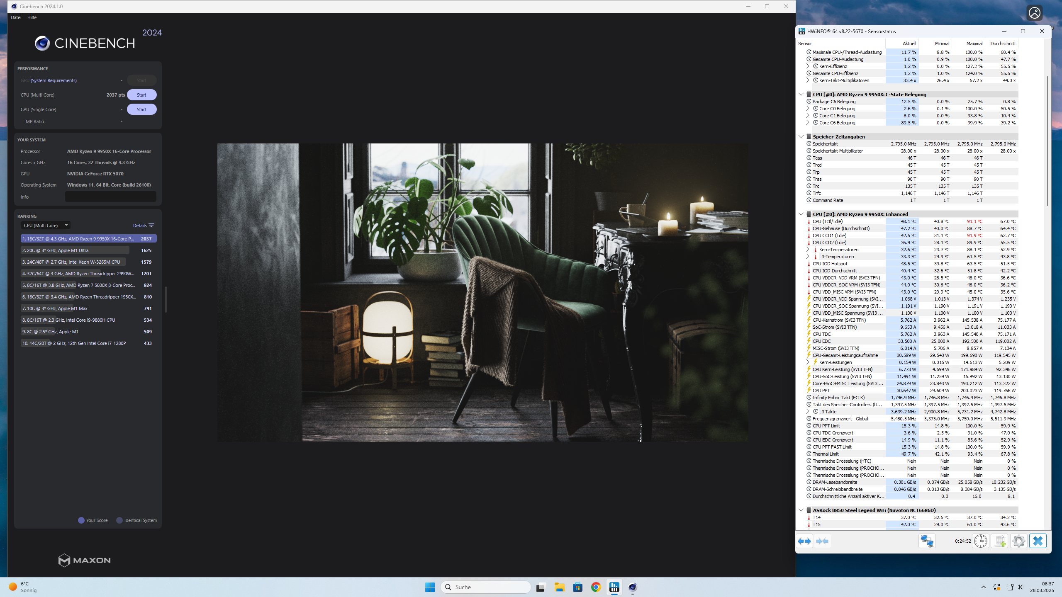Open the Hilfe menu
Viewport: 1062px width, 597px height.
[32, 17]
